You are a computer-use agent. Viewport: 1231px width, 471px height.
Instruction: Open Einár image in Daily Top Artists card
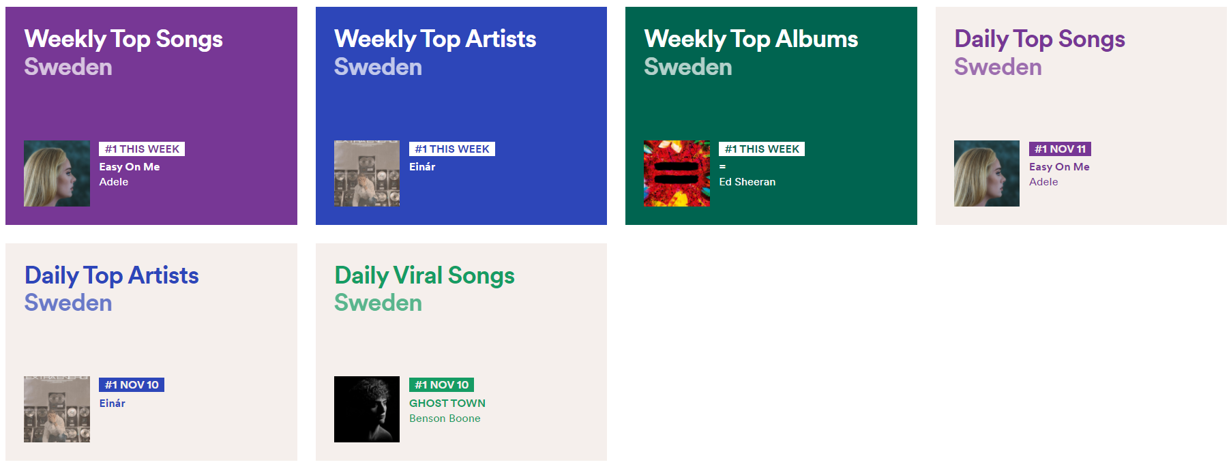click(x=57, y=409)
